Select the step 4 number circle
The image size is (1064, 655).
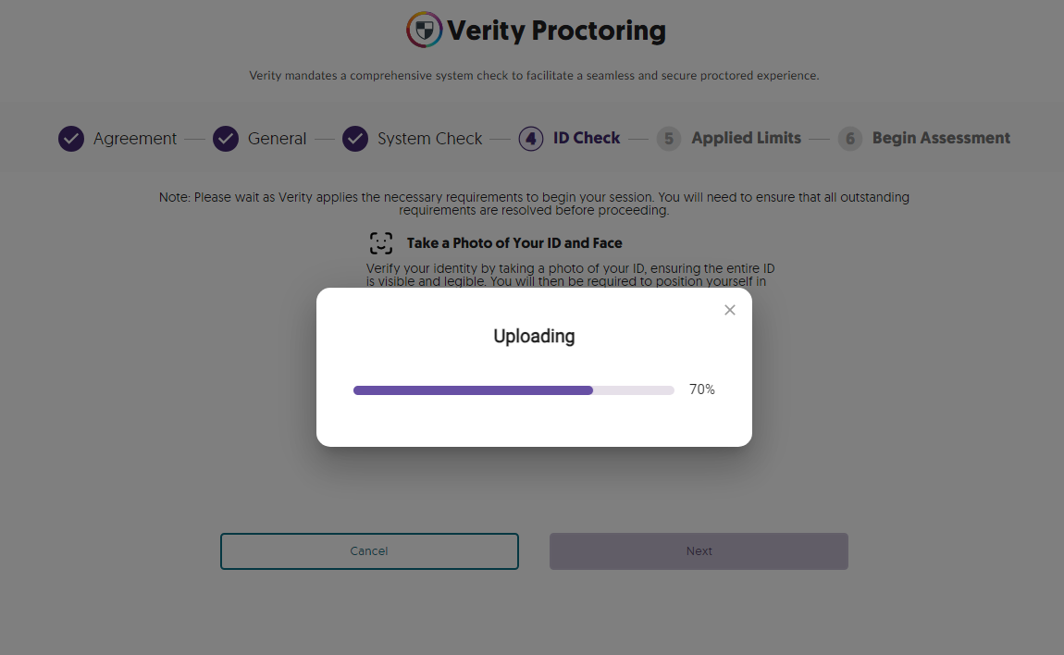click(531, 139)
